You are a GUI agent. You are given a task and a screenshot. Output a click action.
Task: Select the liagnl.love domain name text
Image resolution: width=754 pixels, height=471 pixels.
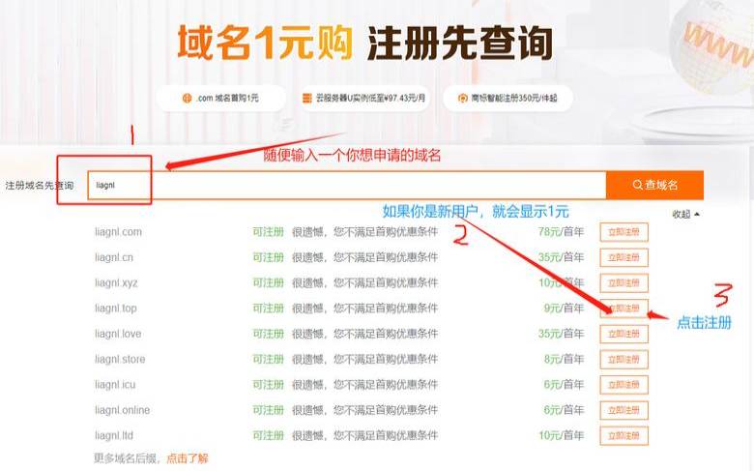pos(118,334)
